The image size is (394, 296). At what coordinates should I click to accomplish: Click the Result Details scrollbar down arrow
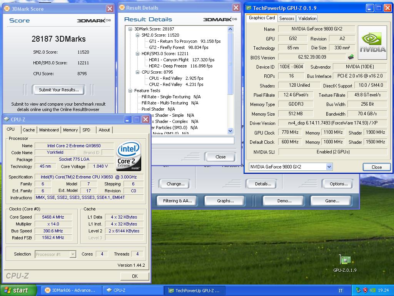[x=230, y=131]
